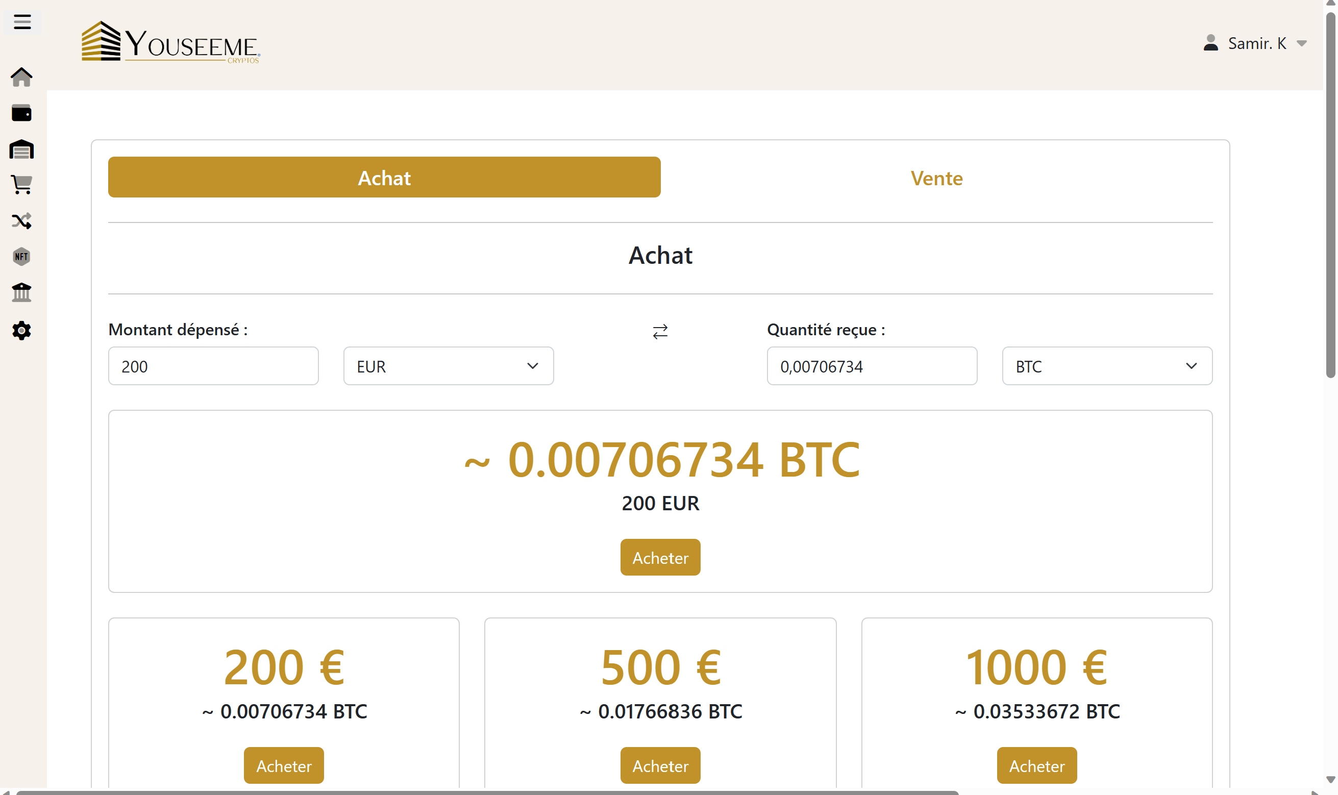Screen dimensions: 1338x795
Task: Click the shopping cart icon
Action: click(x=21, y=185)
